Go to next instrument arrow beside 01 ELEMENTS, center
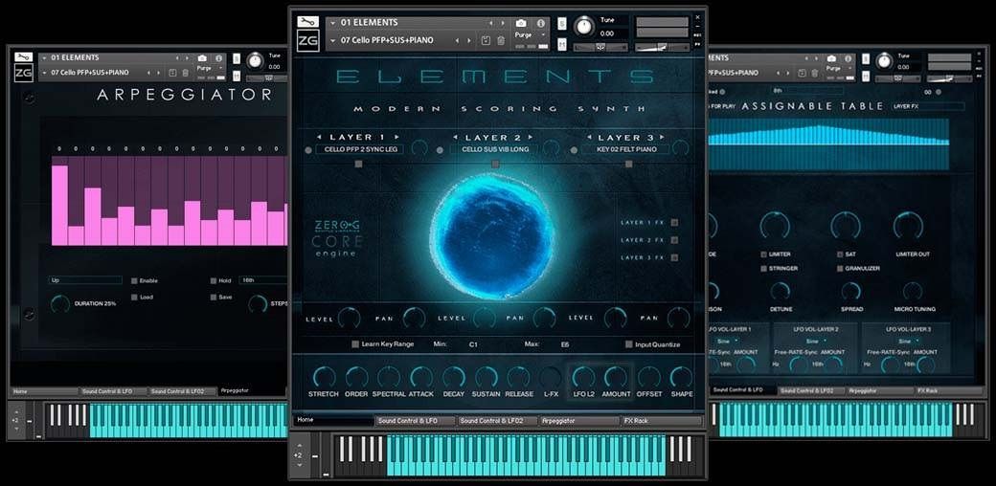 [503, 23]
